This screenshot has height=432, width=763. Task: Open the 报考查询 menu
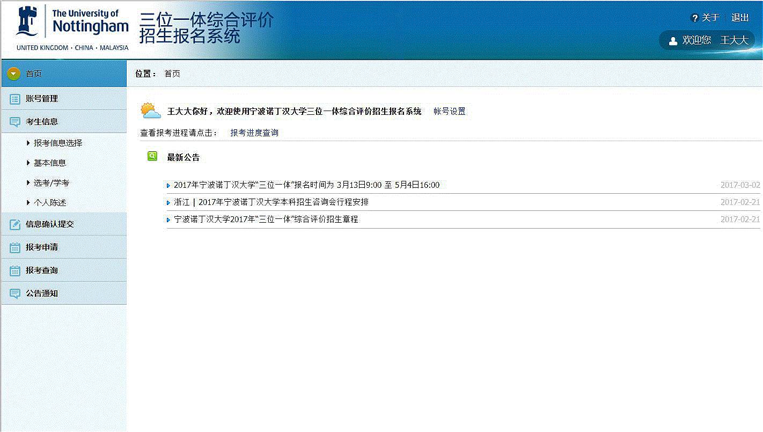click(x=64, y=270)
